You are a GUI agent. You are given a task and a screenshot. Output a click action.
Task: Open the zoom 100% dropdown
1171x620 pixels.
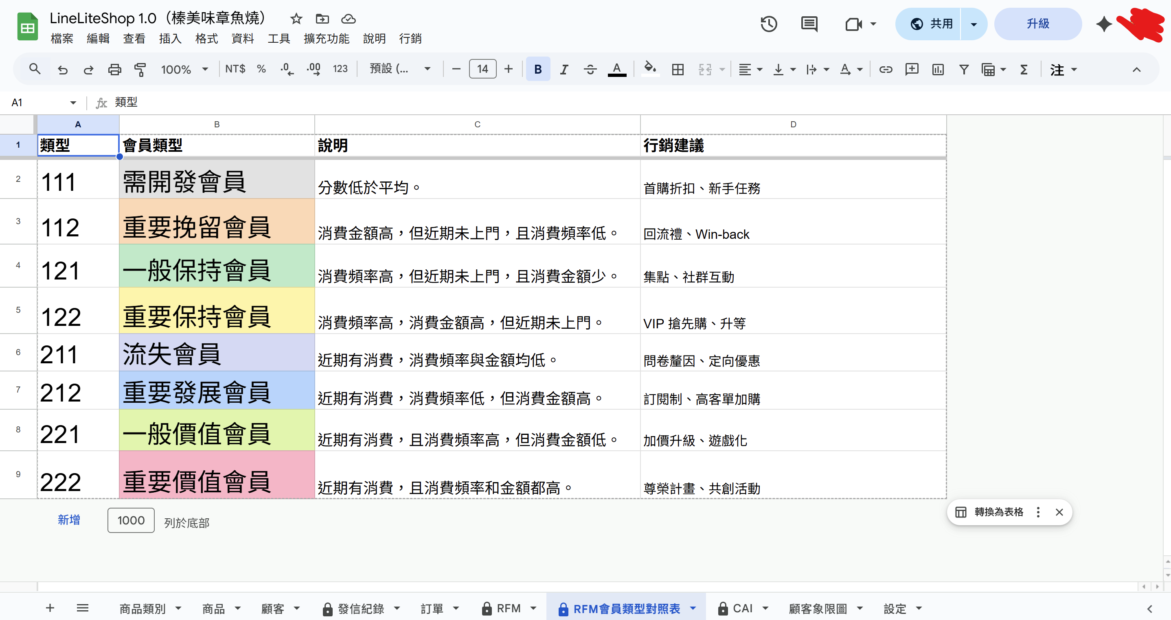tap(184, 70)
